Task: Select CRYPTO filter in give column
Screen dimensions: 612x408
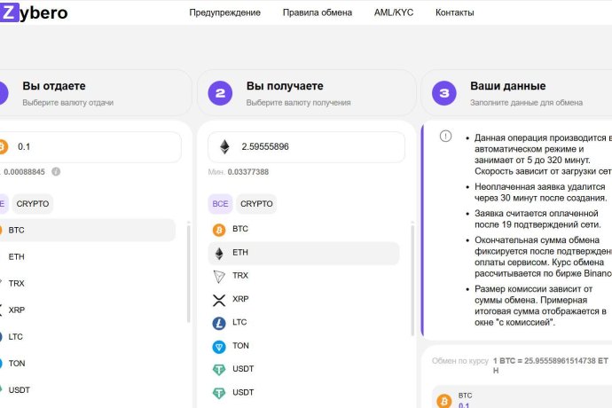Action: 33,204
